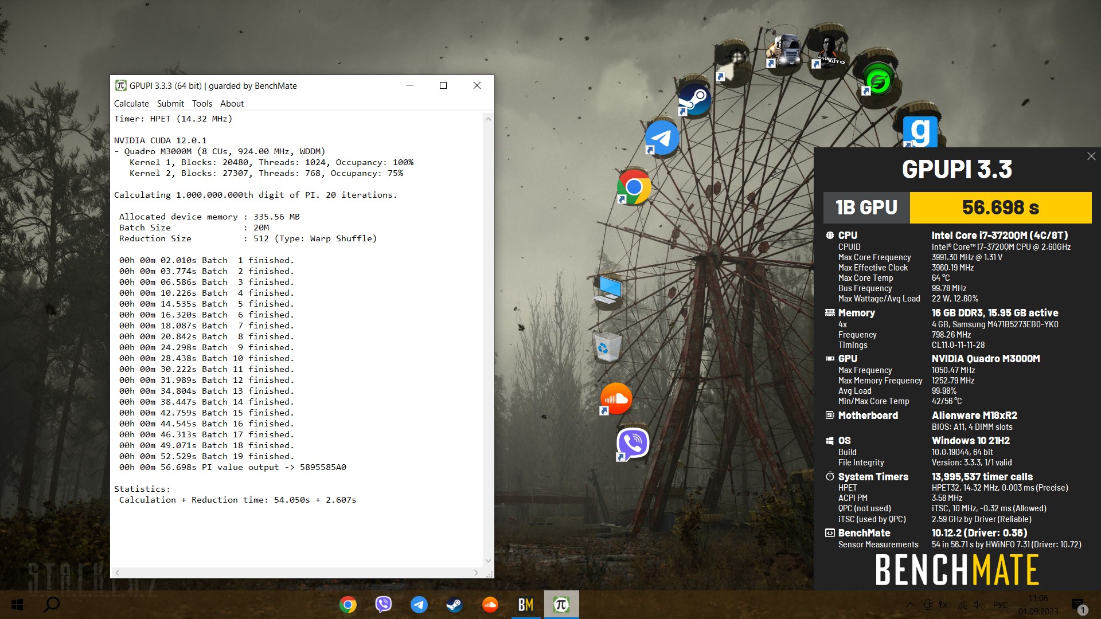The image size is (1101, 619).
Task: Open Steam from the taskbar
Action: tap(454, 605)
